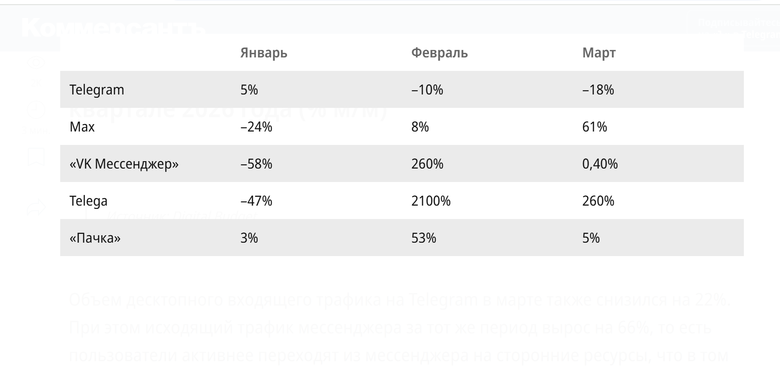Click the 0,40% cell for VK Мессенджер
The image size is (780, 370).
(600, 164)
